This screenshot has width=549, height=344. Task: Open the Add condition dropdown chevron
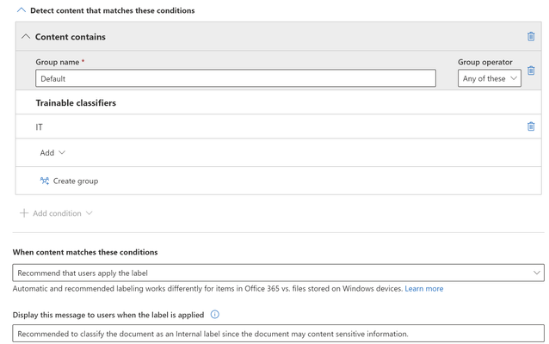[89, 213]
